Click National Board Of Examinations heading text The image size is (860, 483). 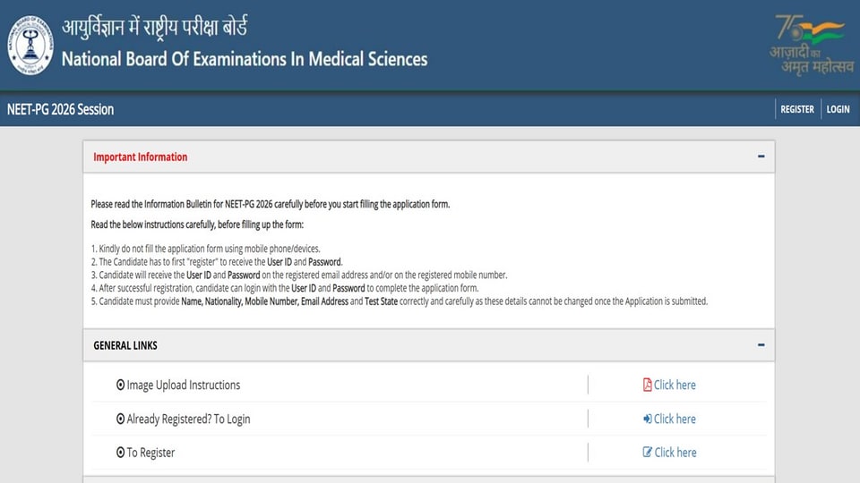245,59
